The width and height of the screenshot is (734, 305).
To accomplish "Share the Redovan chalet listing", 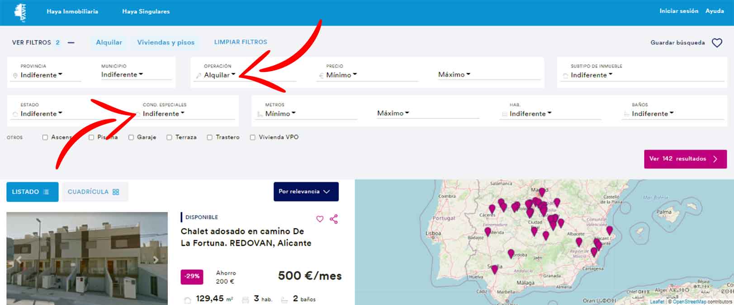I will [x=334, y=219].
